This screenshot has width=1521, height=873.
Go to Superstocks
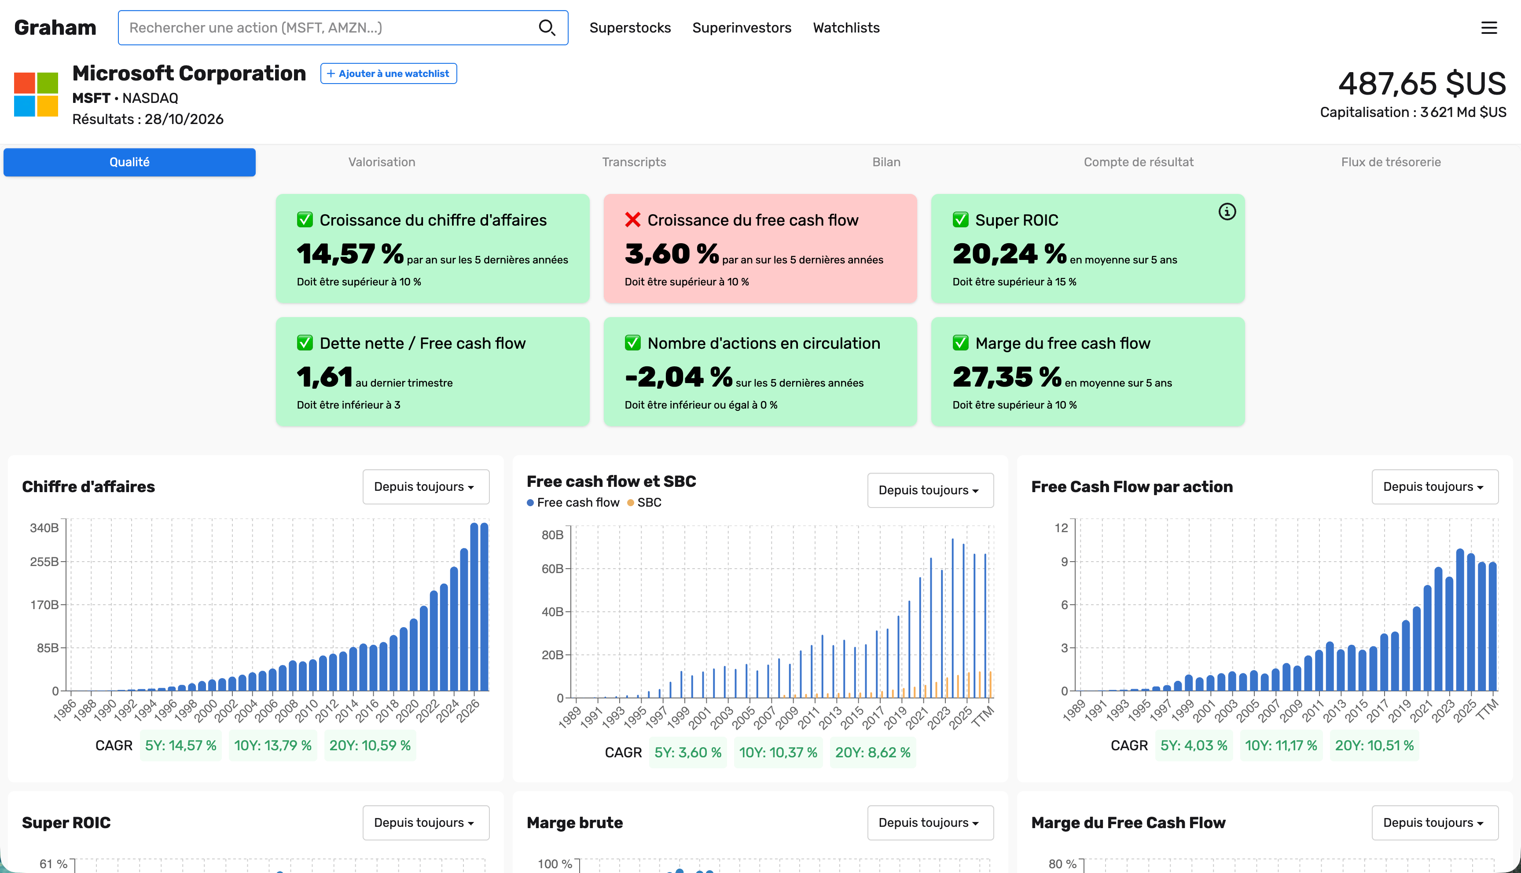coord(630,28)
